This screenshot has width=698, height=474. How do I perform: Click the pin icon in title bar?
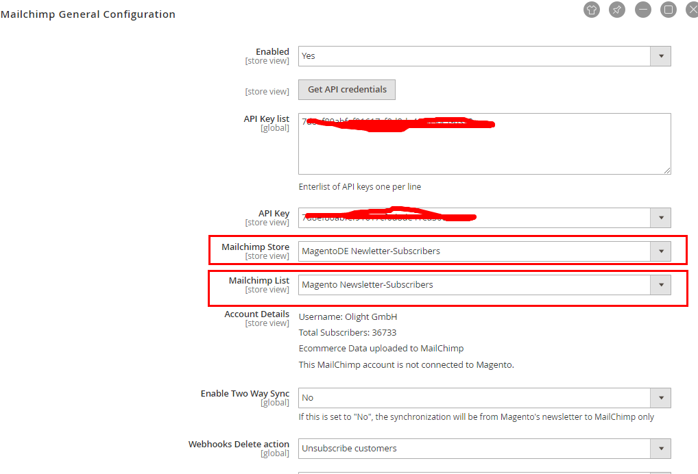point(617,10)
